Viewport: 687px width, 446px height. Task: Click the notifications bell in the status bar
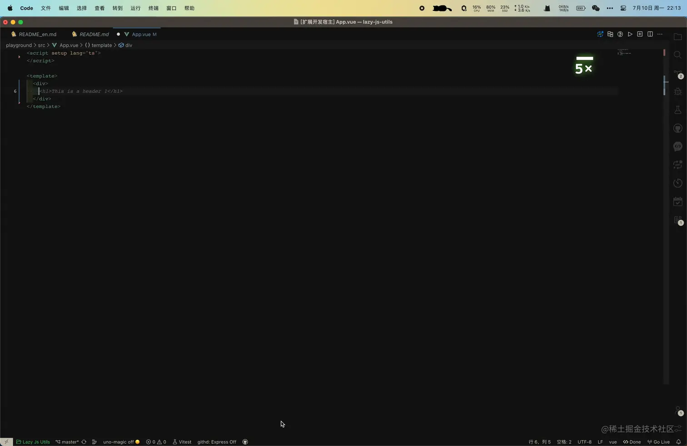tap(679, 441)
